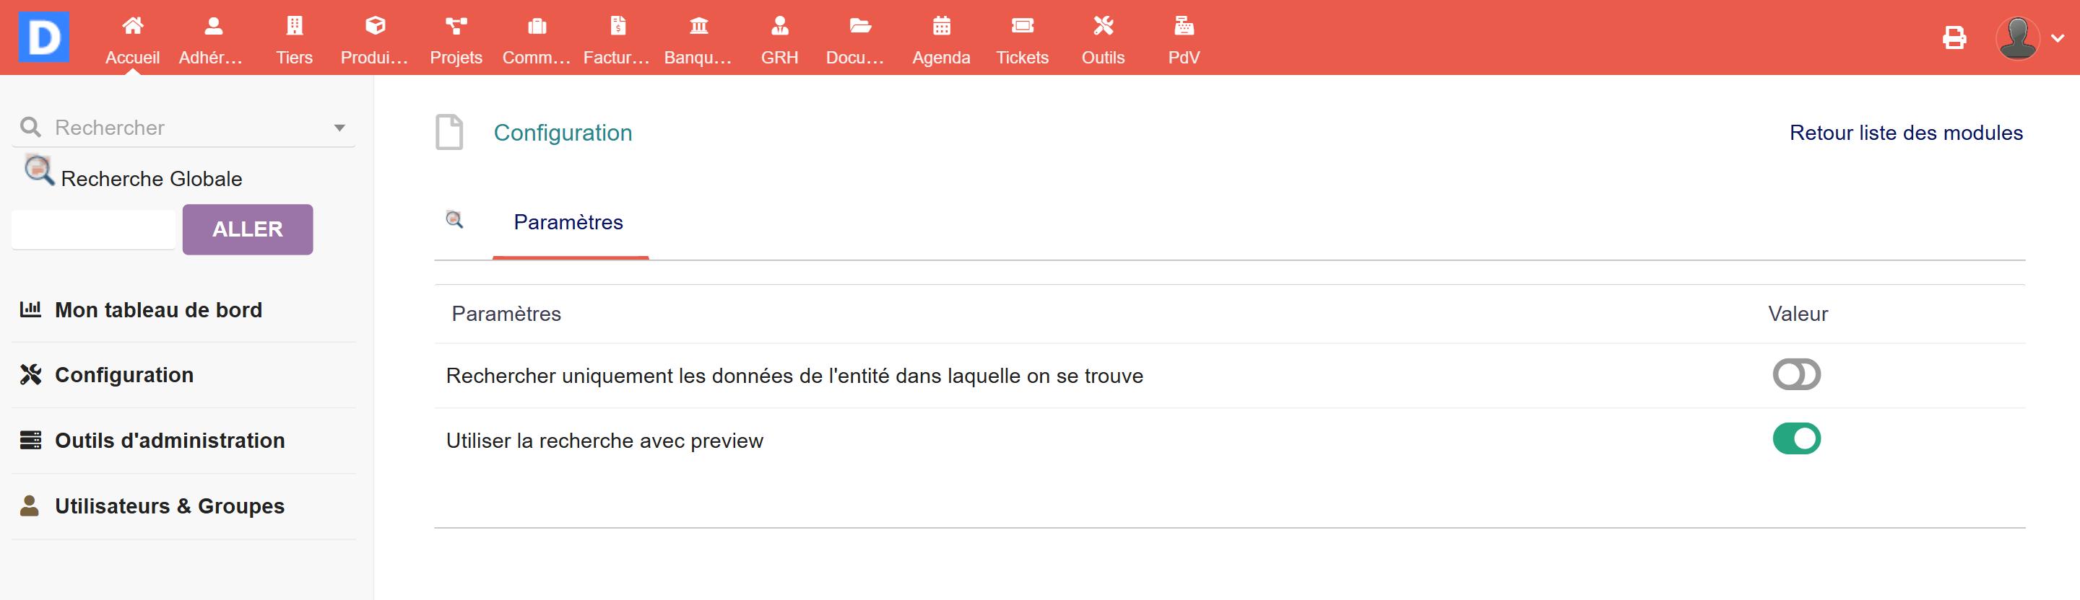Click Retour liste des modules link
Screen dimensions: 2080x600
1904,133
